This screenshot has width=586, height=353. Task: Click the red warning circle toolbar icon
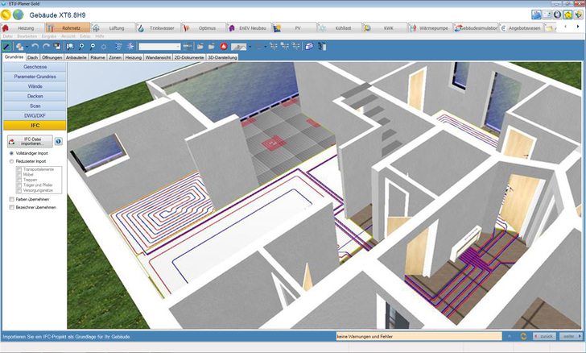(x=223, y=47)
